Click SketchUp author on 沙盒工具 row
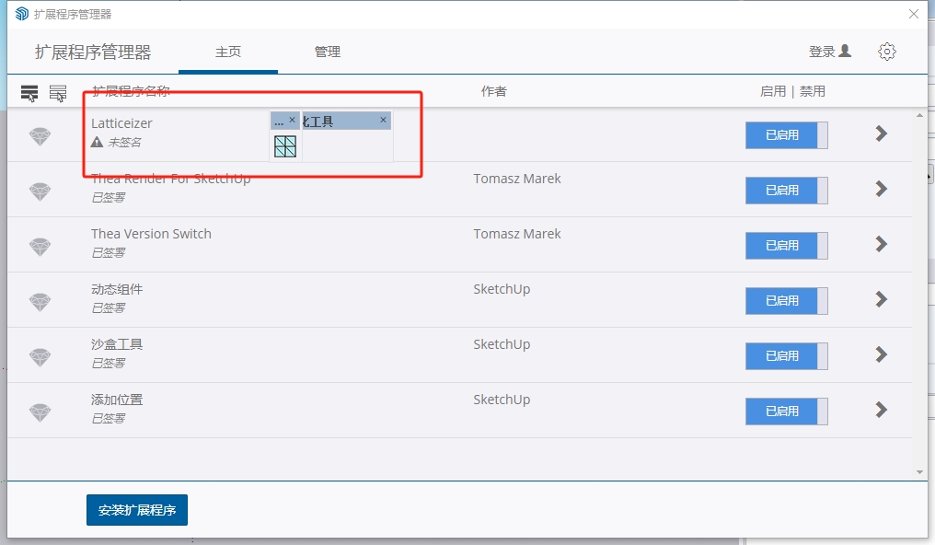Image resolution: width=935 pixels, height=545 pixels. (502, 344)
